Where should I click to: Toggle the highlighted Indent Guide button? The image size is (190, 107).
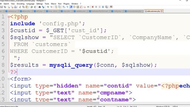click(x=71, y=7)
